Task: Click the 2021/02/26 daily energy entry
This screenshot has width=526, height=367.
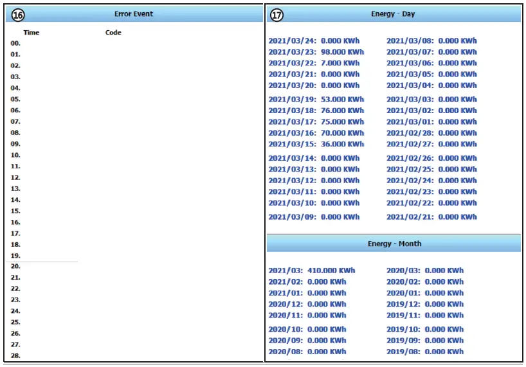Action: [431, 158]
